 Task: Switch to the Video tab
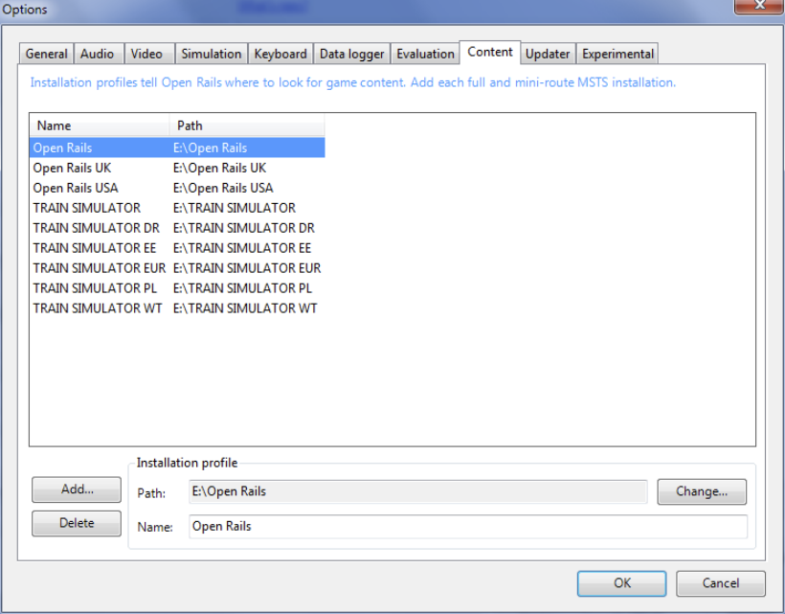pyautogui.click(x=148, y=54)
